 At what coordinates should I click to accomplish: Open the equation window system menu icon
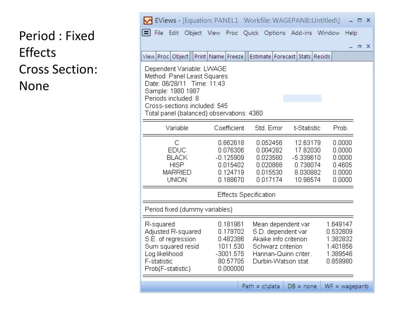[x=146, y=33]
